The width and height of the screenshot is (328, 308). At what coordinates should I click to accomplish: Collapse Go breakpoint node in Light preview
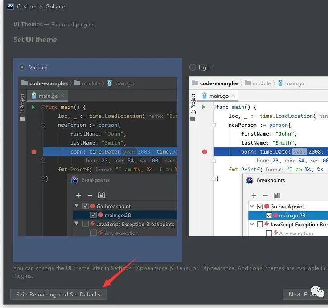point(252,206)
